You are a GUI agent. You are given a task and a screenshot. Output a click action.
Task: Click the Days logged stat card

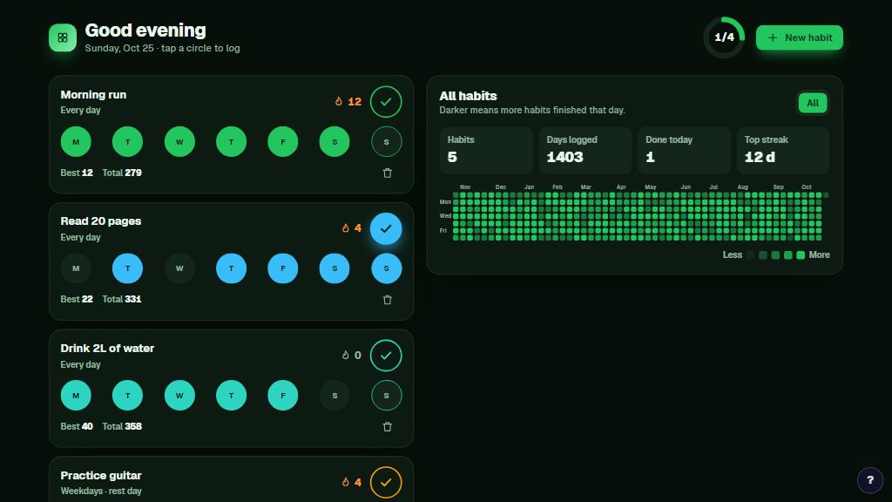585,150
